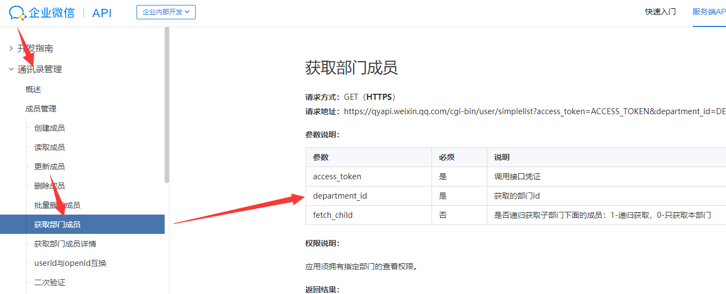Go to the 读取成员 page
The width and height of the screenshot is (726, 294).
(49, 147)
